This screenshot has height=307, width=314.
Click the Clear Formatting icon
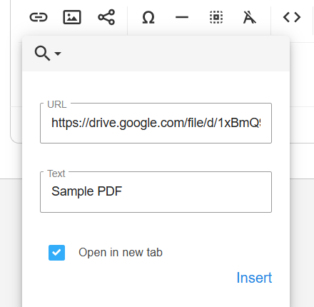tap(250, 17)
